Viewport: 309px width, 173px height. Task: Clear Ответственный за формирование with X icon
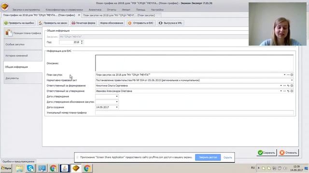pos(292,86)
